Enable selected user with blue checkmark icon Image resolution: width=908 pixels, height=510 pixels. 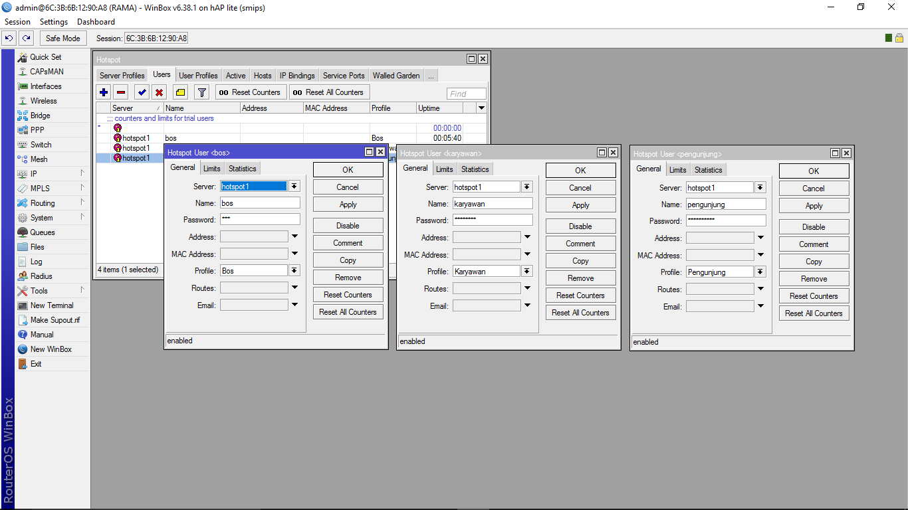142,92
